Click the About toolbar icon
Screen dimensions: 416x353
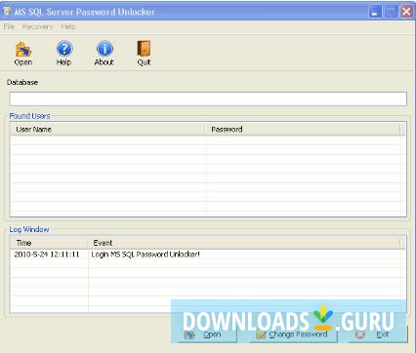[x=104, y=49]
